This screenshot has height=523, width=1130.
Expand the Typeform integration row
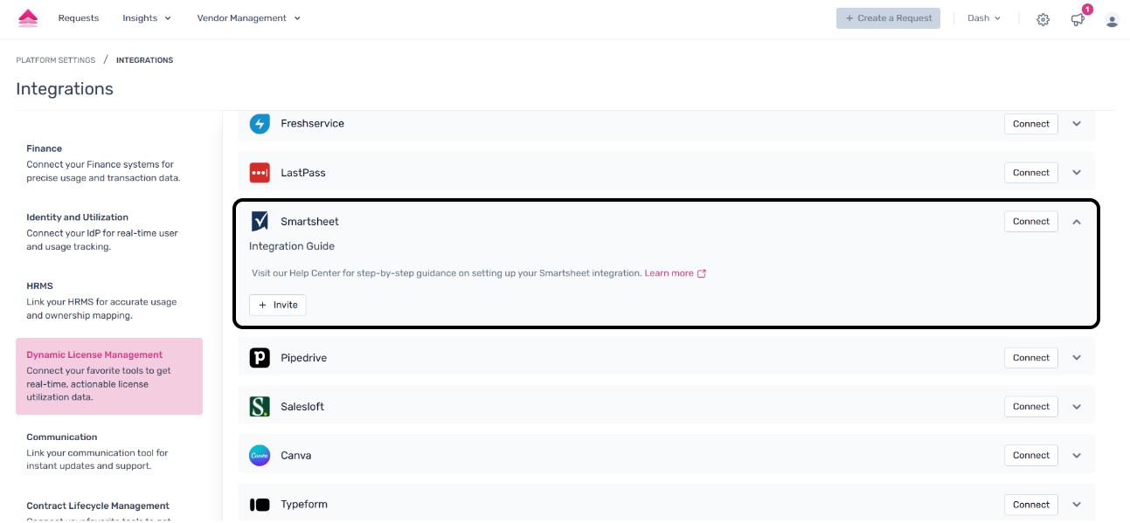[1077, 505]
